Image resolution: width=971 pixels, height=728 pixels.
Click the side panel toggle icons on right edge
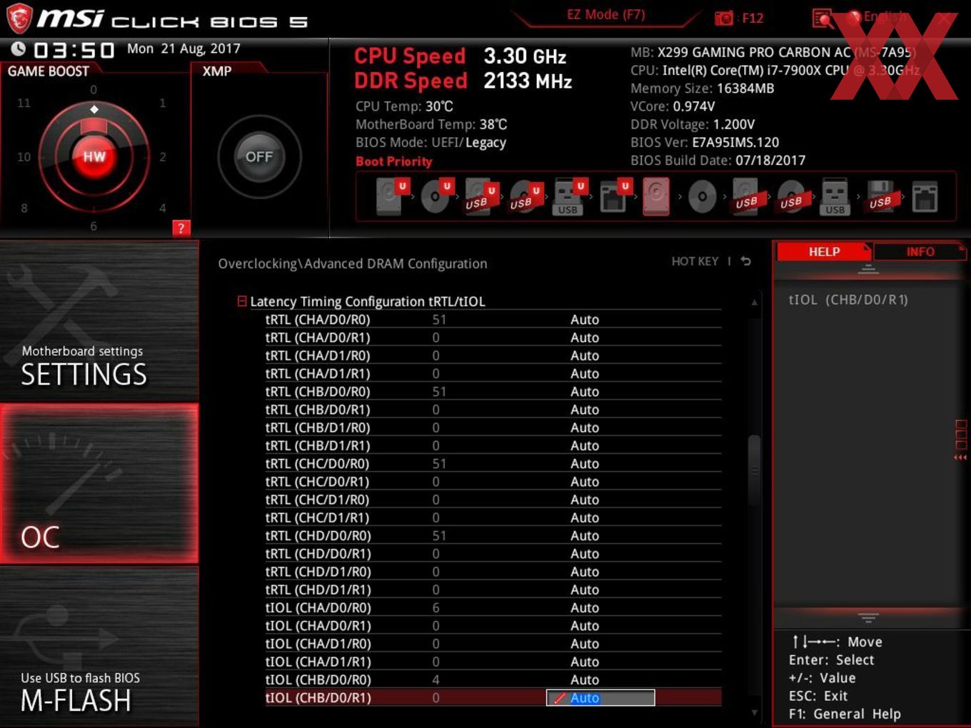(961, 440)
